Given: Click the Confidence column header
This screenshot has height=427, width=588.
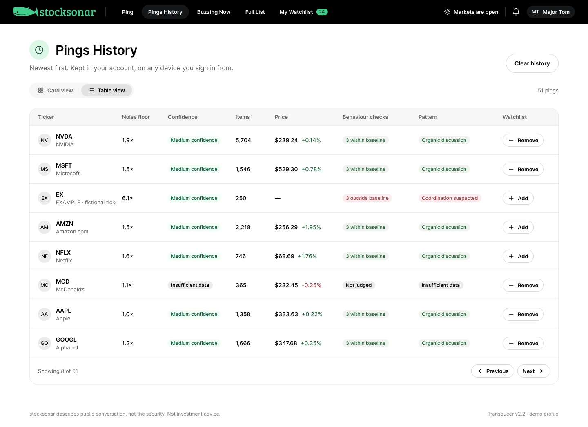Looking at the screenshot, I should pos(183,117).
